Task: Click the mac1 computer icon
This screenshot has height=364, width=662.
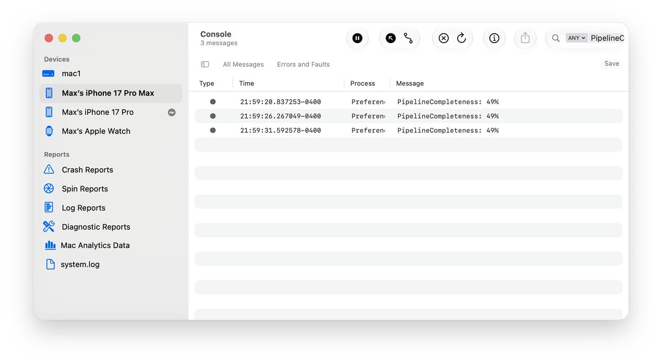Action: [49, 74]
